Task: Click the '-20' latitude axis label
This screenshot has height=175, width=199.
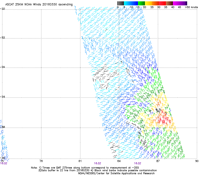Action: point(2,9)
